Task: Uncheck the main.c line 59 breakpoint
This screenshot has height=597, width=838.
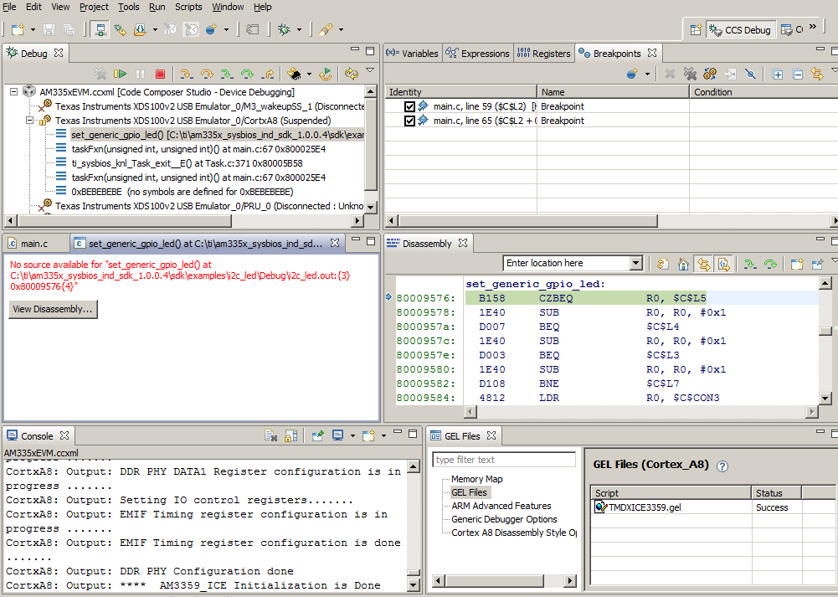Action: click(409, 107)
